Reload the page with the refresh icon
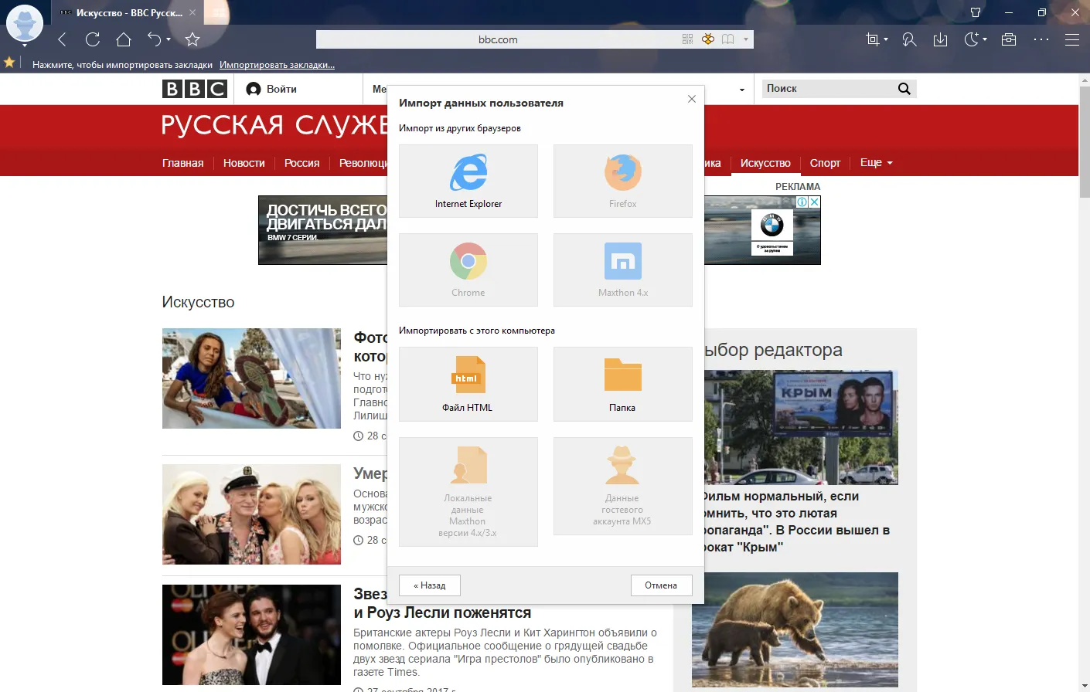This screenshot has height=692, width=1090. click(x=93, y=39)
